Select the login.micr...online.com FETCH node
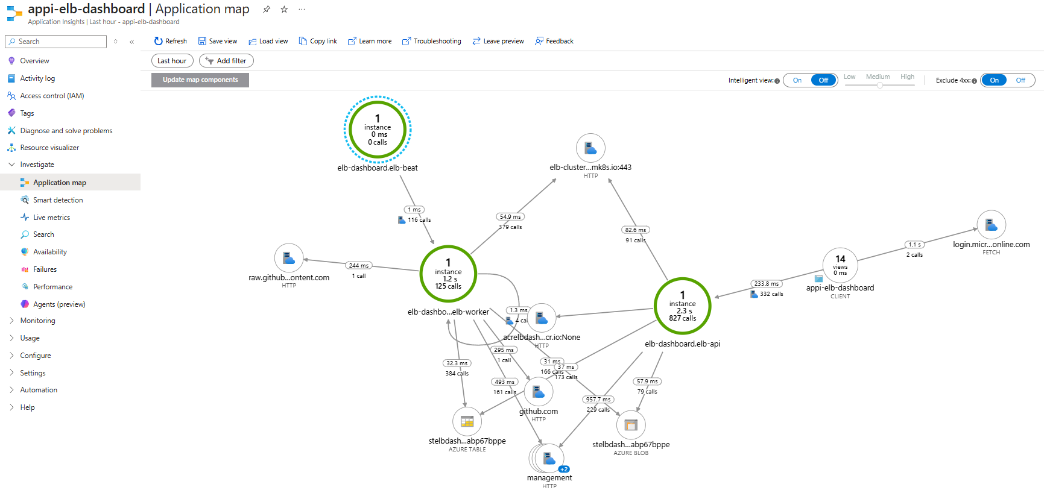This screenshot has width=1044, height=493. [x=992, y=225]
